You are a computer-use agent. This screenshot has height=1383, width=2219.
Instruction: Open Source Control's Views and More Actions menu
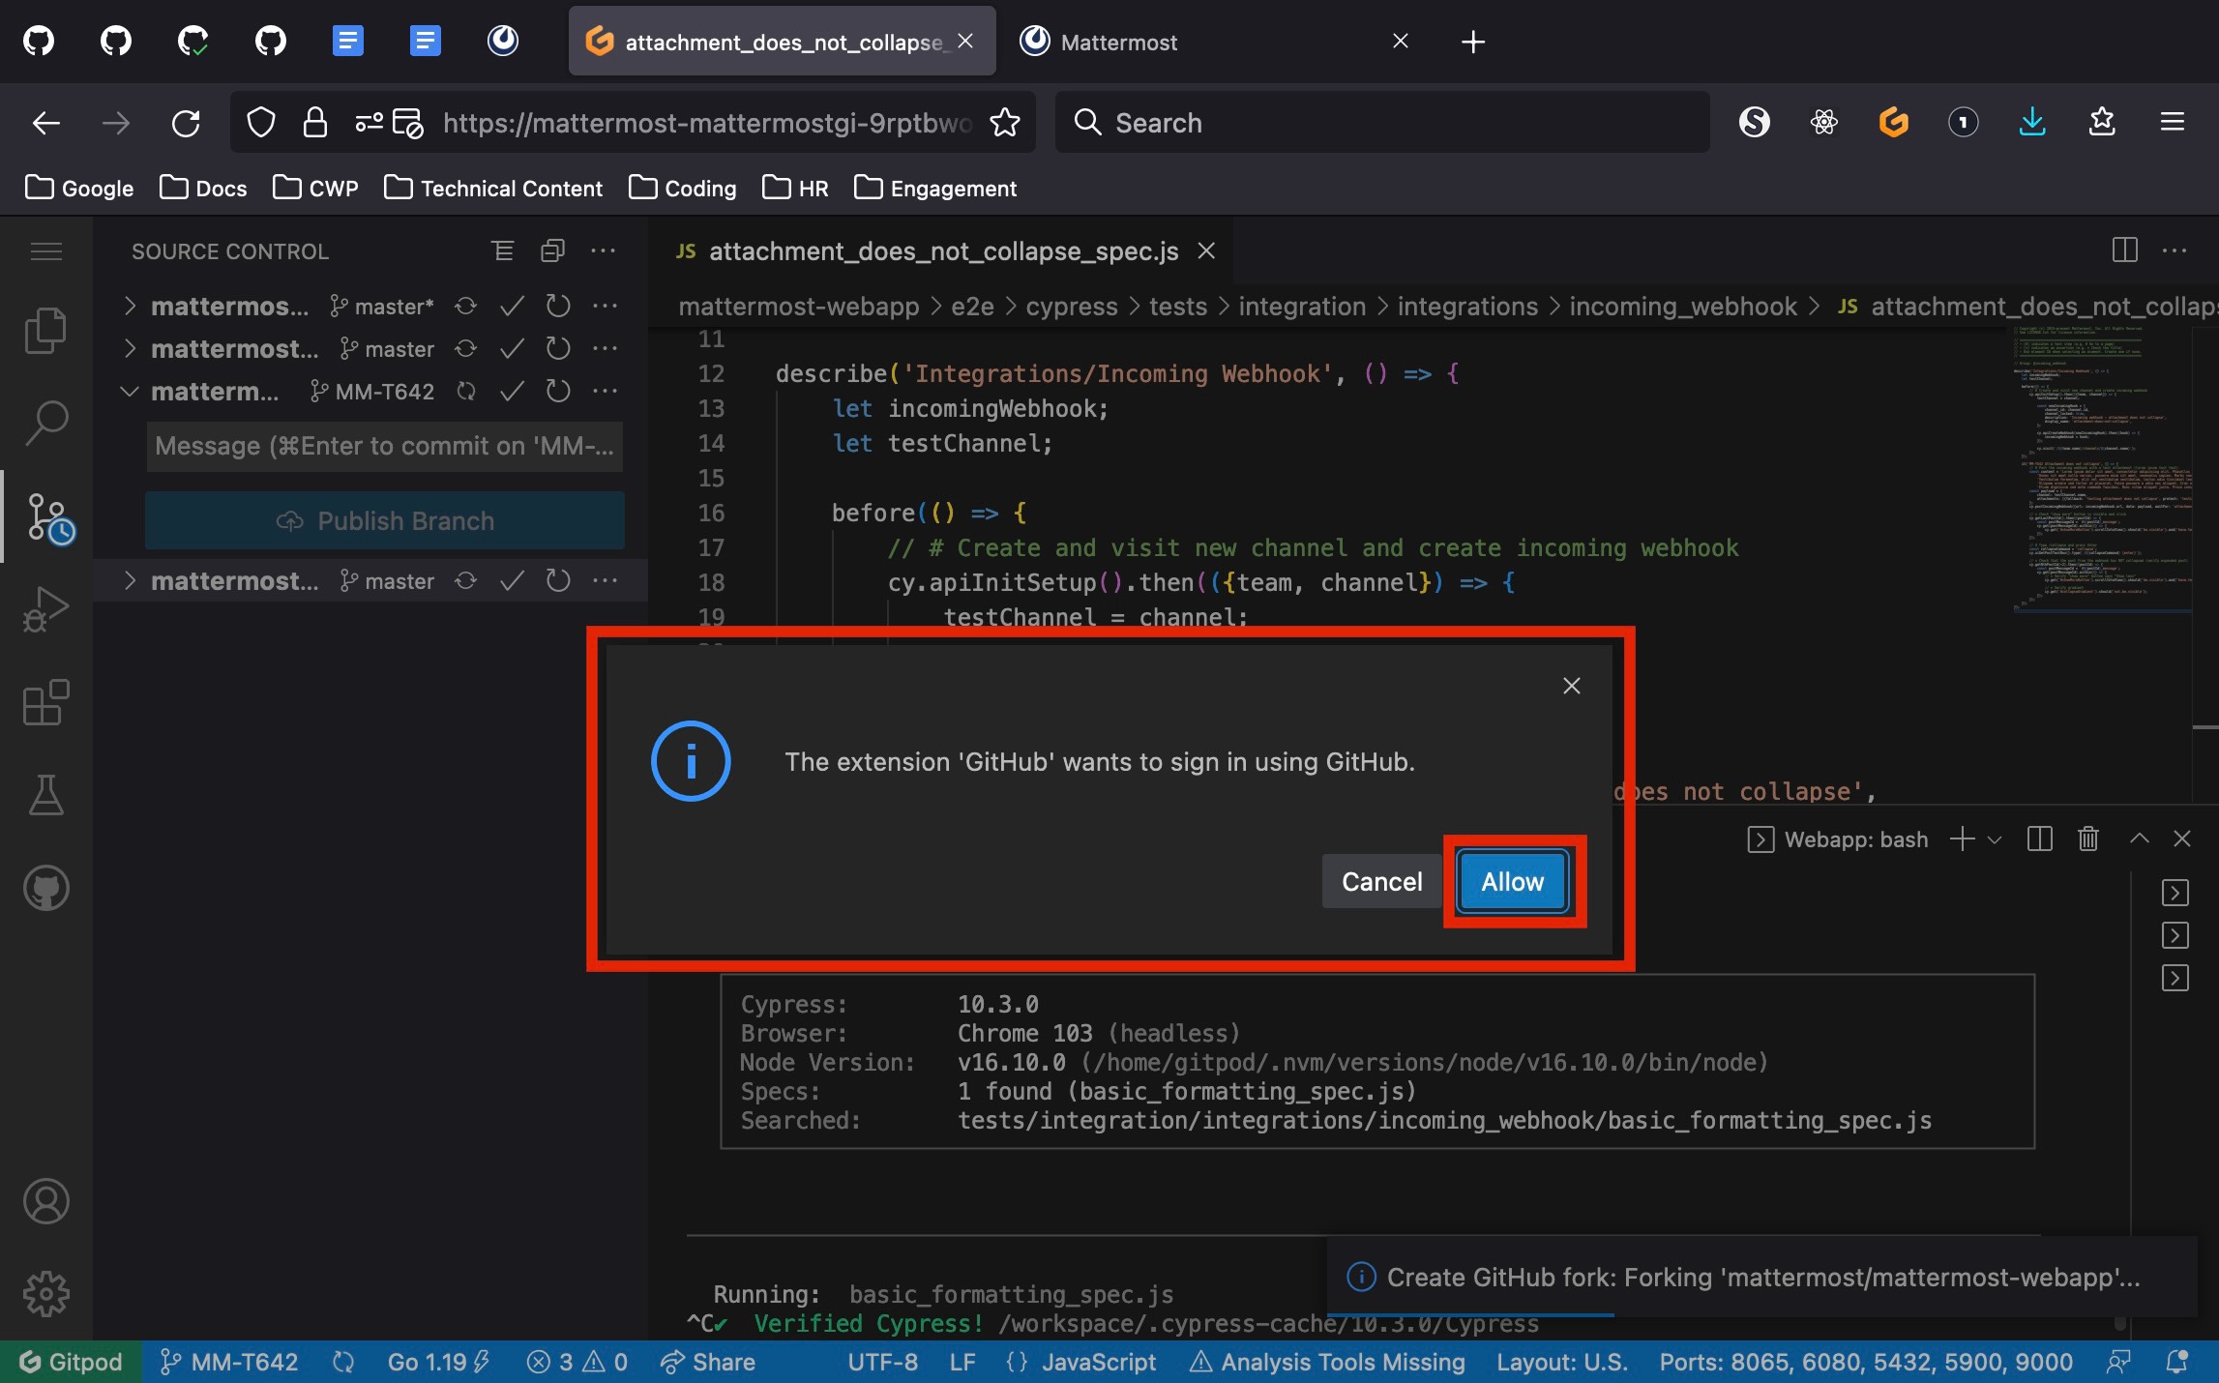click(603, 250)
